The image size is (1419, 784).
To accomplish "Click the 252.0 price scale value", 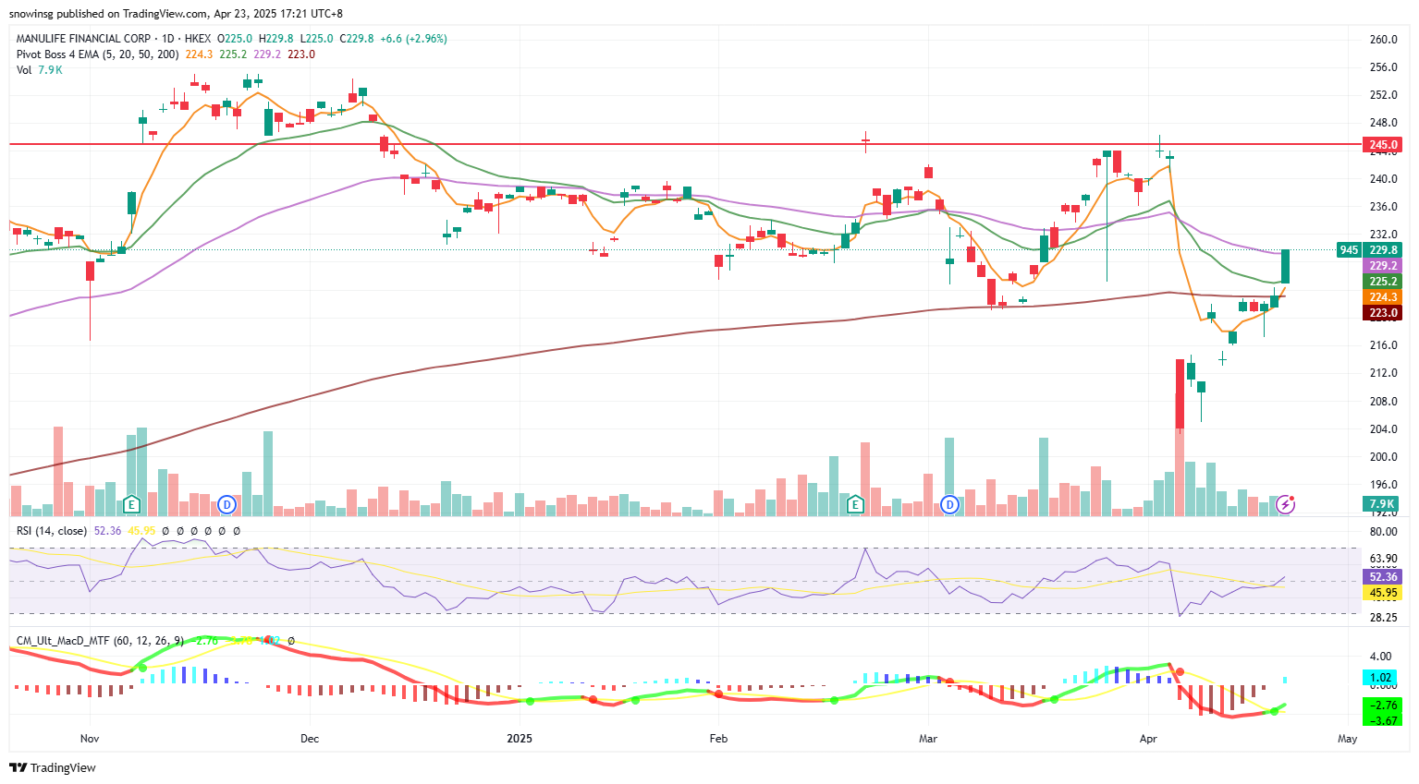I will (1383, 95).
